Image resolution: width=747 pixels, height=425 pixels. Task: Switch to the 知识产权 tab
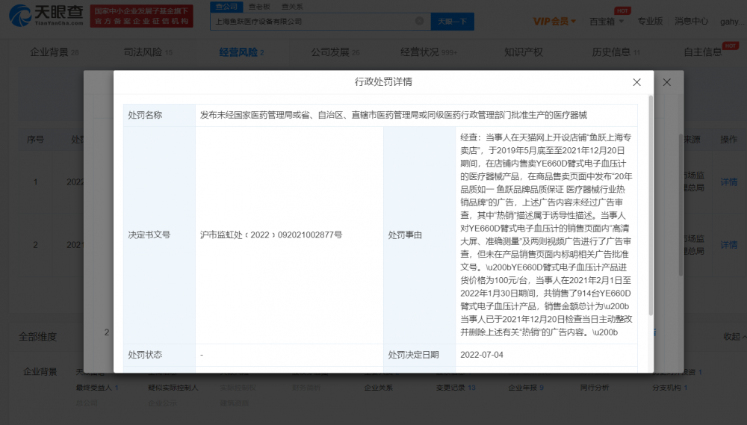pyautogui.click(x=523, y=52)
